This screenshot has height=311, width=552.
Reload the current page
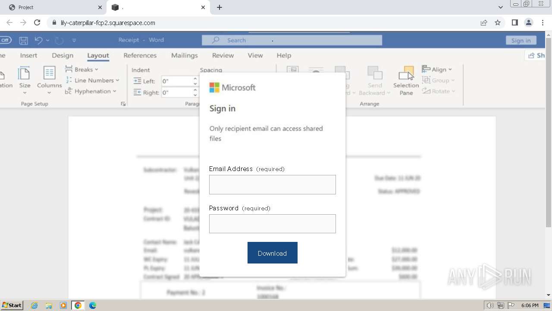[37, 23]
